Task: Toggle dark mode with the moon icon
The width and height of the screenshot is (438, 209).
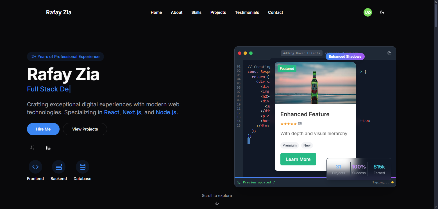Action: click(382, 12)
